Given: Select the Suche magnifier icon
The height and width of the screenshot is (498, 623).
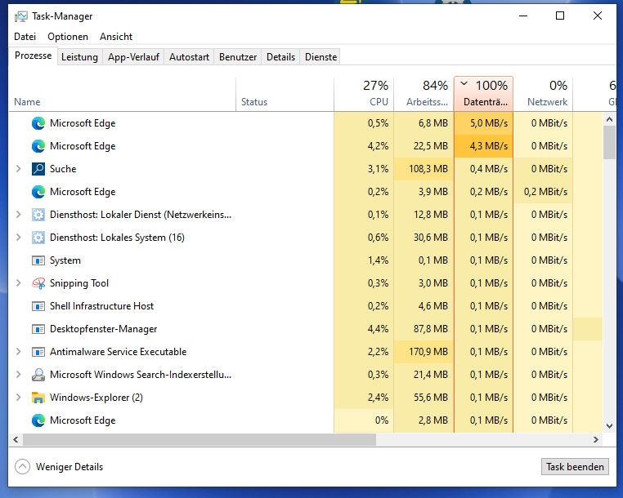Looking at the screenshot, I should (x=38, y=169).
